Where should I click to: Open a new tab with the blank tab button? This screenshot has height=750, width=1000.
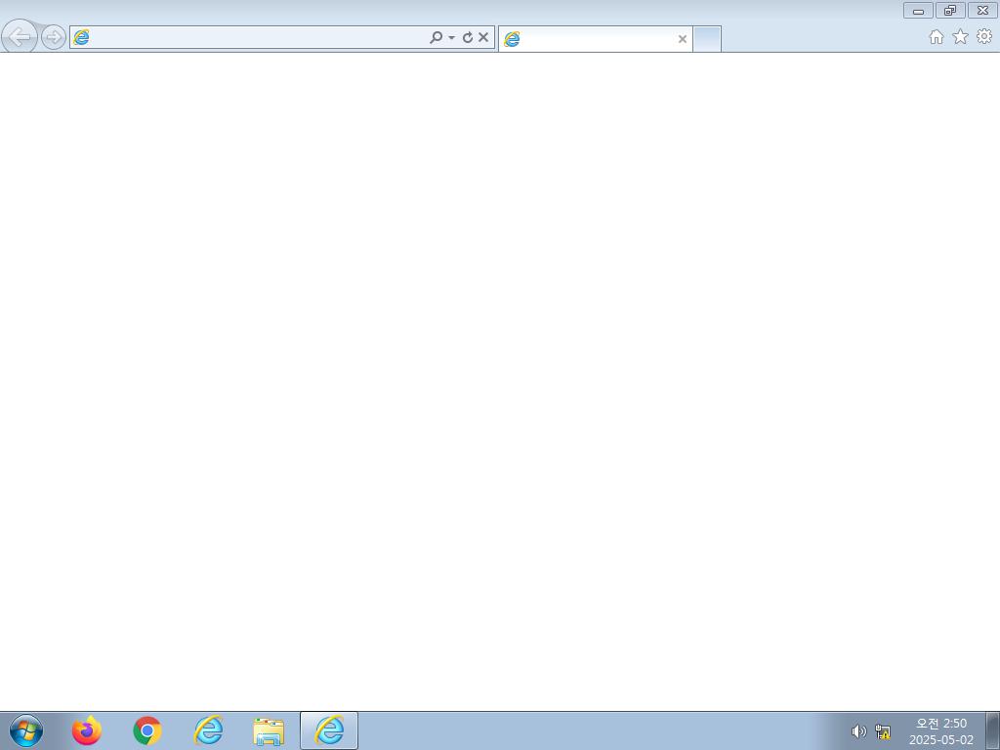[x=707, y=39]
